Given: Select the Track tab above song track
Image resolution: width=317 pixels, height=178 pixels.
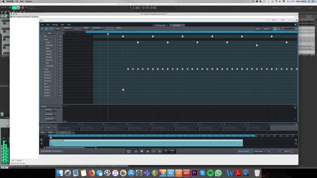Looking at the screenshot, I should pos(43,133).
